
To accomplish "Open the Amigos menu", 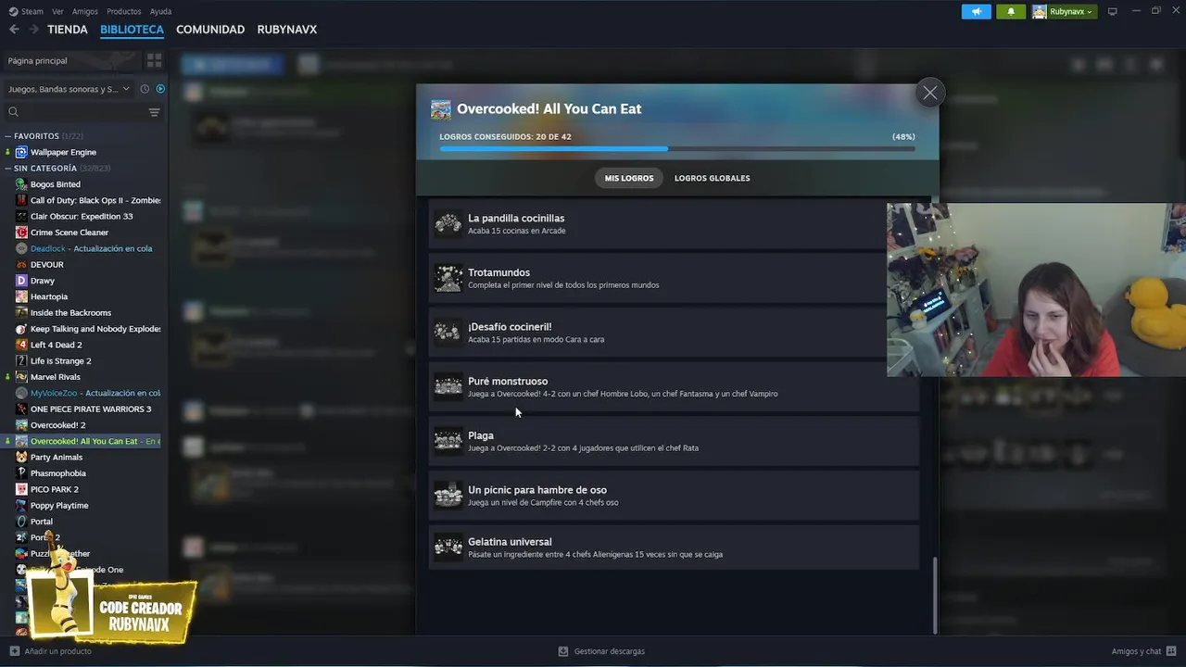I will tap(85, 11).
